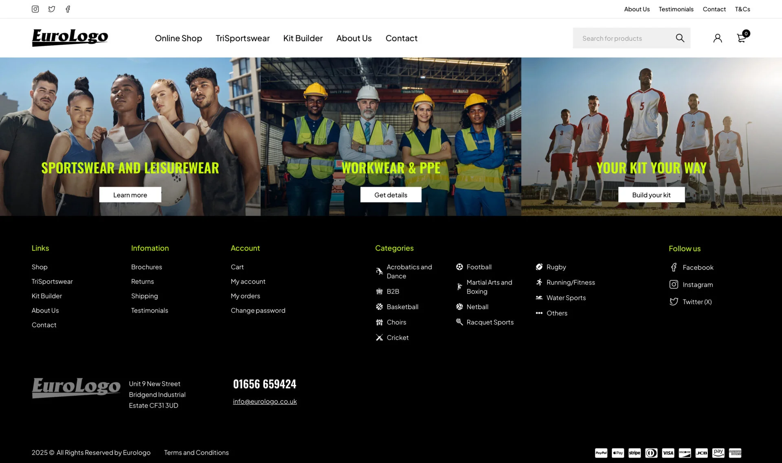Click the footer Instagram icon
The height and width of the screenshot is (463, 782).
tap(674, 285)
